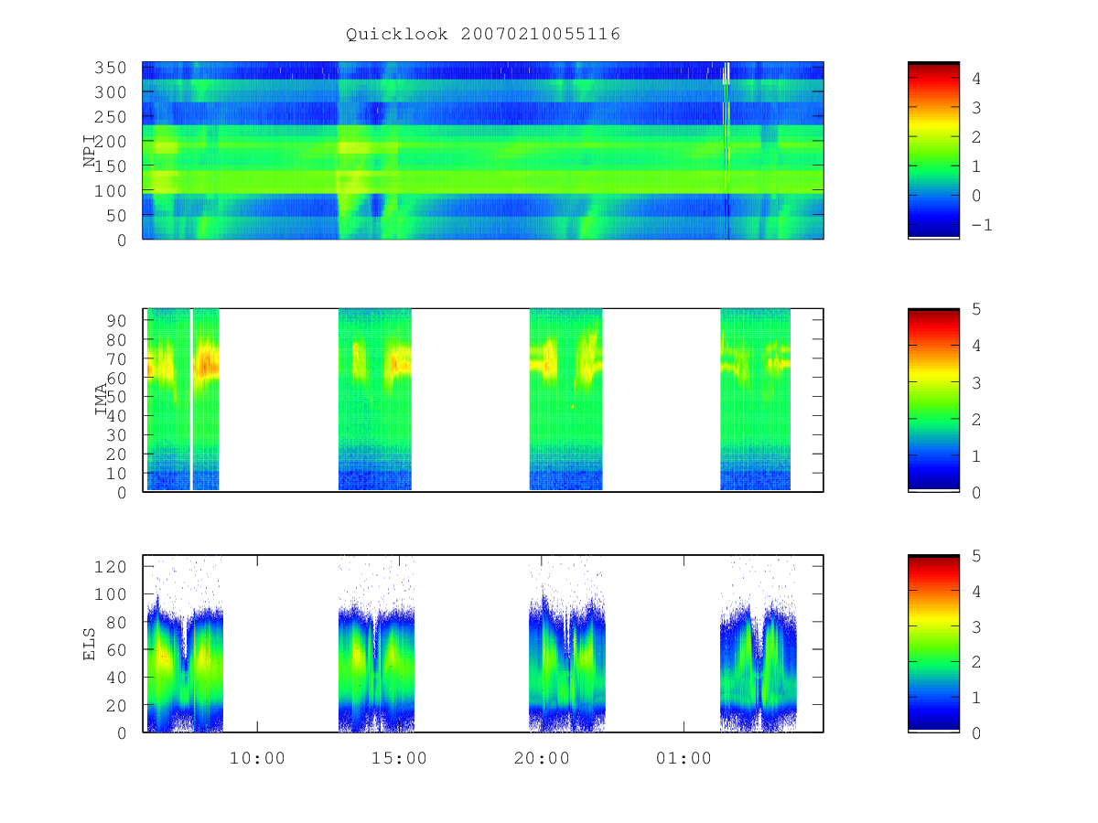The image size is (1098, 823).
Task: Click the 3 label on IMA color scale
Action: pyautogui.click(x=976, y=382)
